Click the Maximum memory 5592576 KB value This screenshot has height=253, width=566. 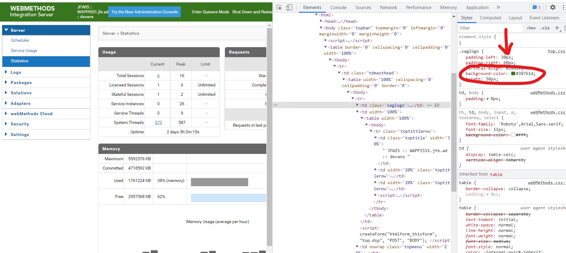coord(139,159)
